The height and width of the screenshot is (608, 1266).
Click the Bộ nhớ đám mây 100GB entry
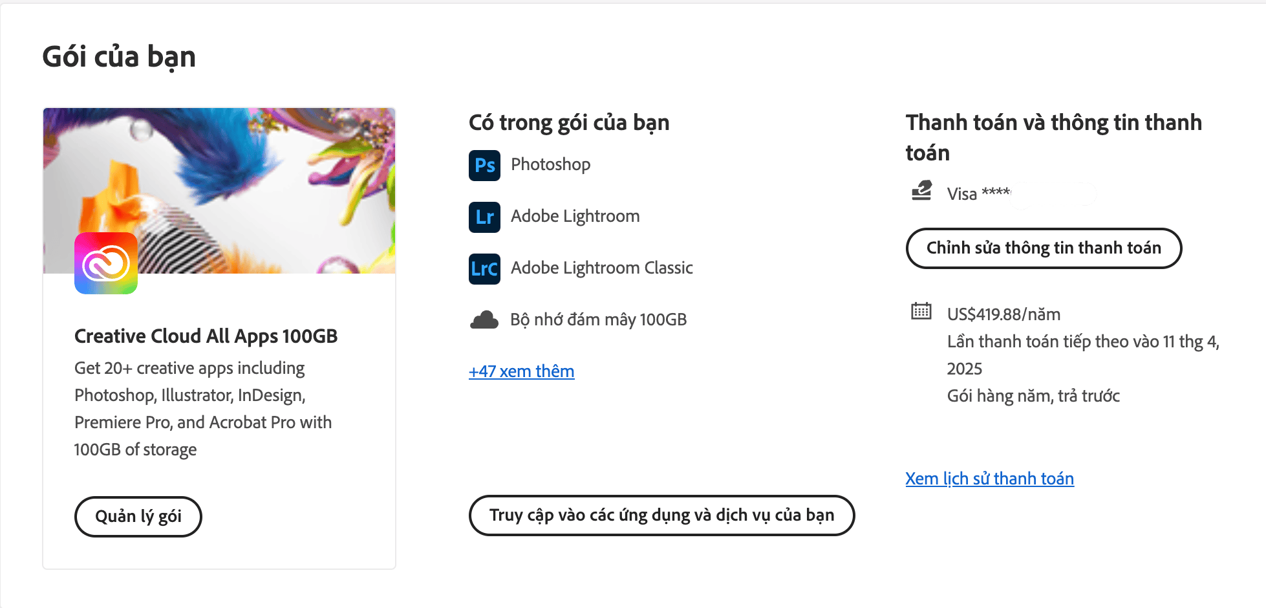tap(598, 319)
